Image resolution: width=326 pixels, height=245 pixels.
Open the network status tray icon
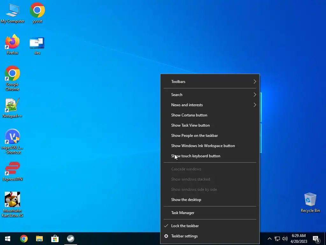pyautogui.click(x=277, y=239)
